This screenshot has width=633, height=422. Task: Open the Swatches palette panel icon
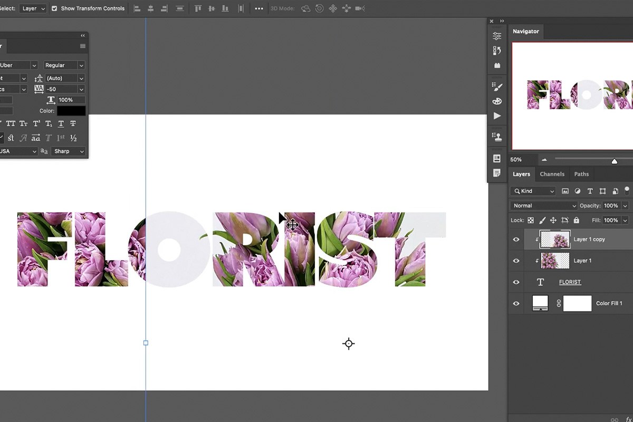[x=497, y=101]
